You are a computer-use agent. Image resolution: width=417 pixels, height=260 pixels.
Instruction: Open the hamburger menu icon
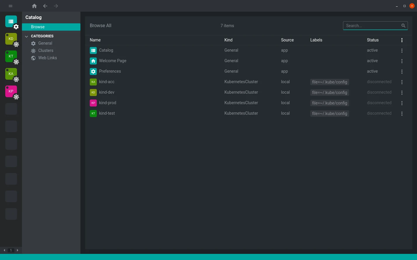tap(11, 6)
